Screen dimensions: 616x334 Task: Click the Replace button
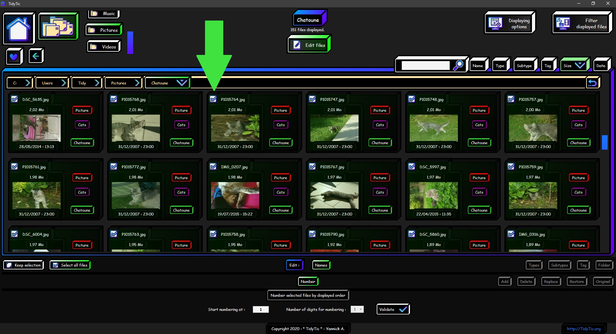[551, 281]
